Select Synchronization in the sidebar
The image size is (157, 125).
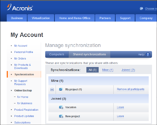(24, 74)
